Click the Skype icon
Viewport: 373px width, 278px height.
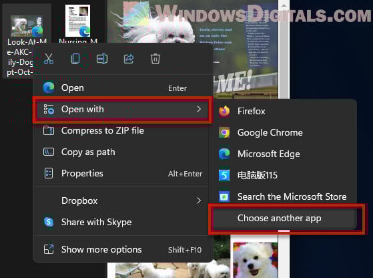(x=49, y=222)
